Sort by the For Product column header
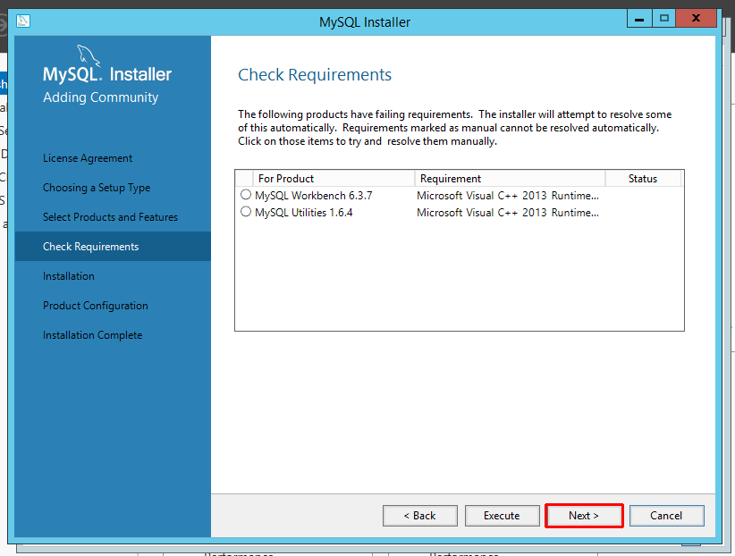This screenshot has height=556, width=735. click(x=334, y=179)
